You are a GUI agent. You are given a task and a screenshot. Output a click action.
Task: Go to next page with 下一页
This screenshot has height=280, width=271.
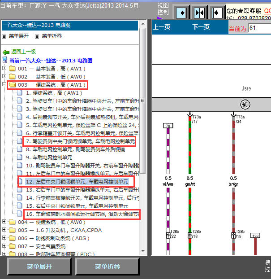201,27
